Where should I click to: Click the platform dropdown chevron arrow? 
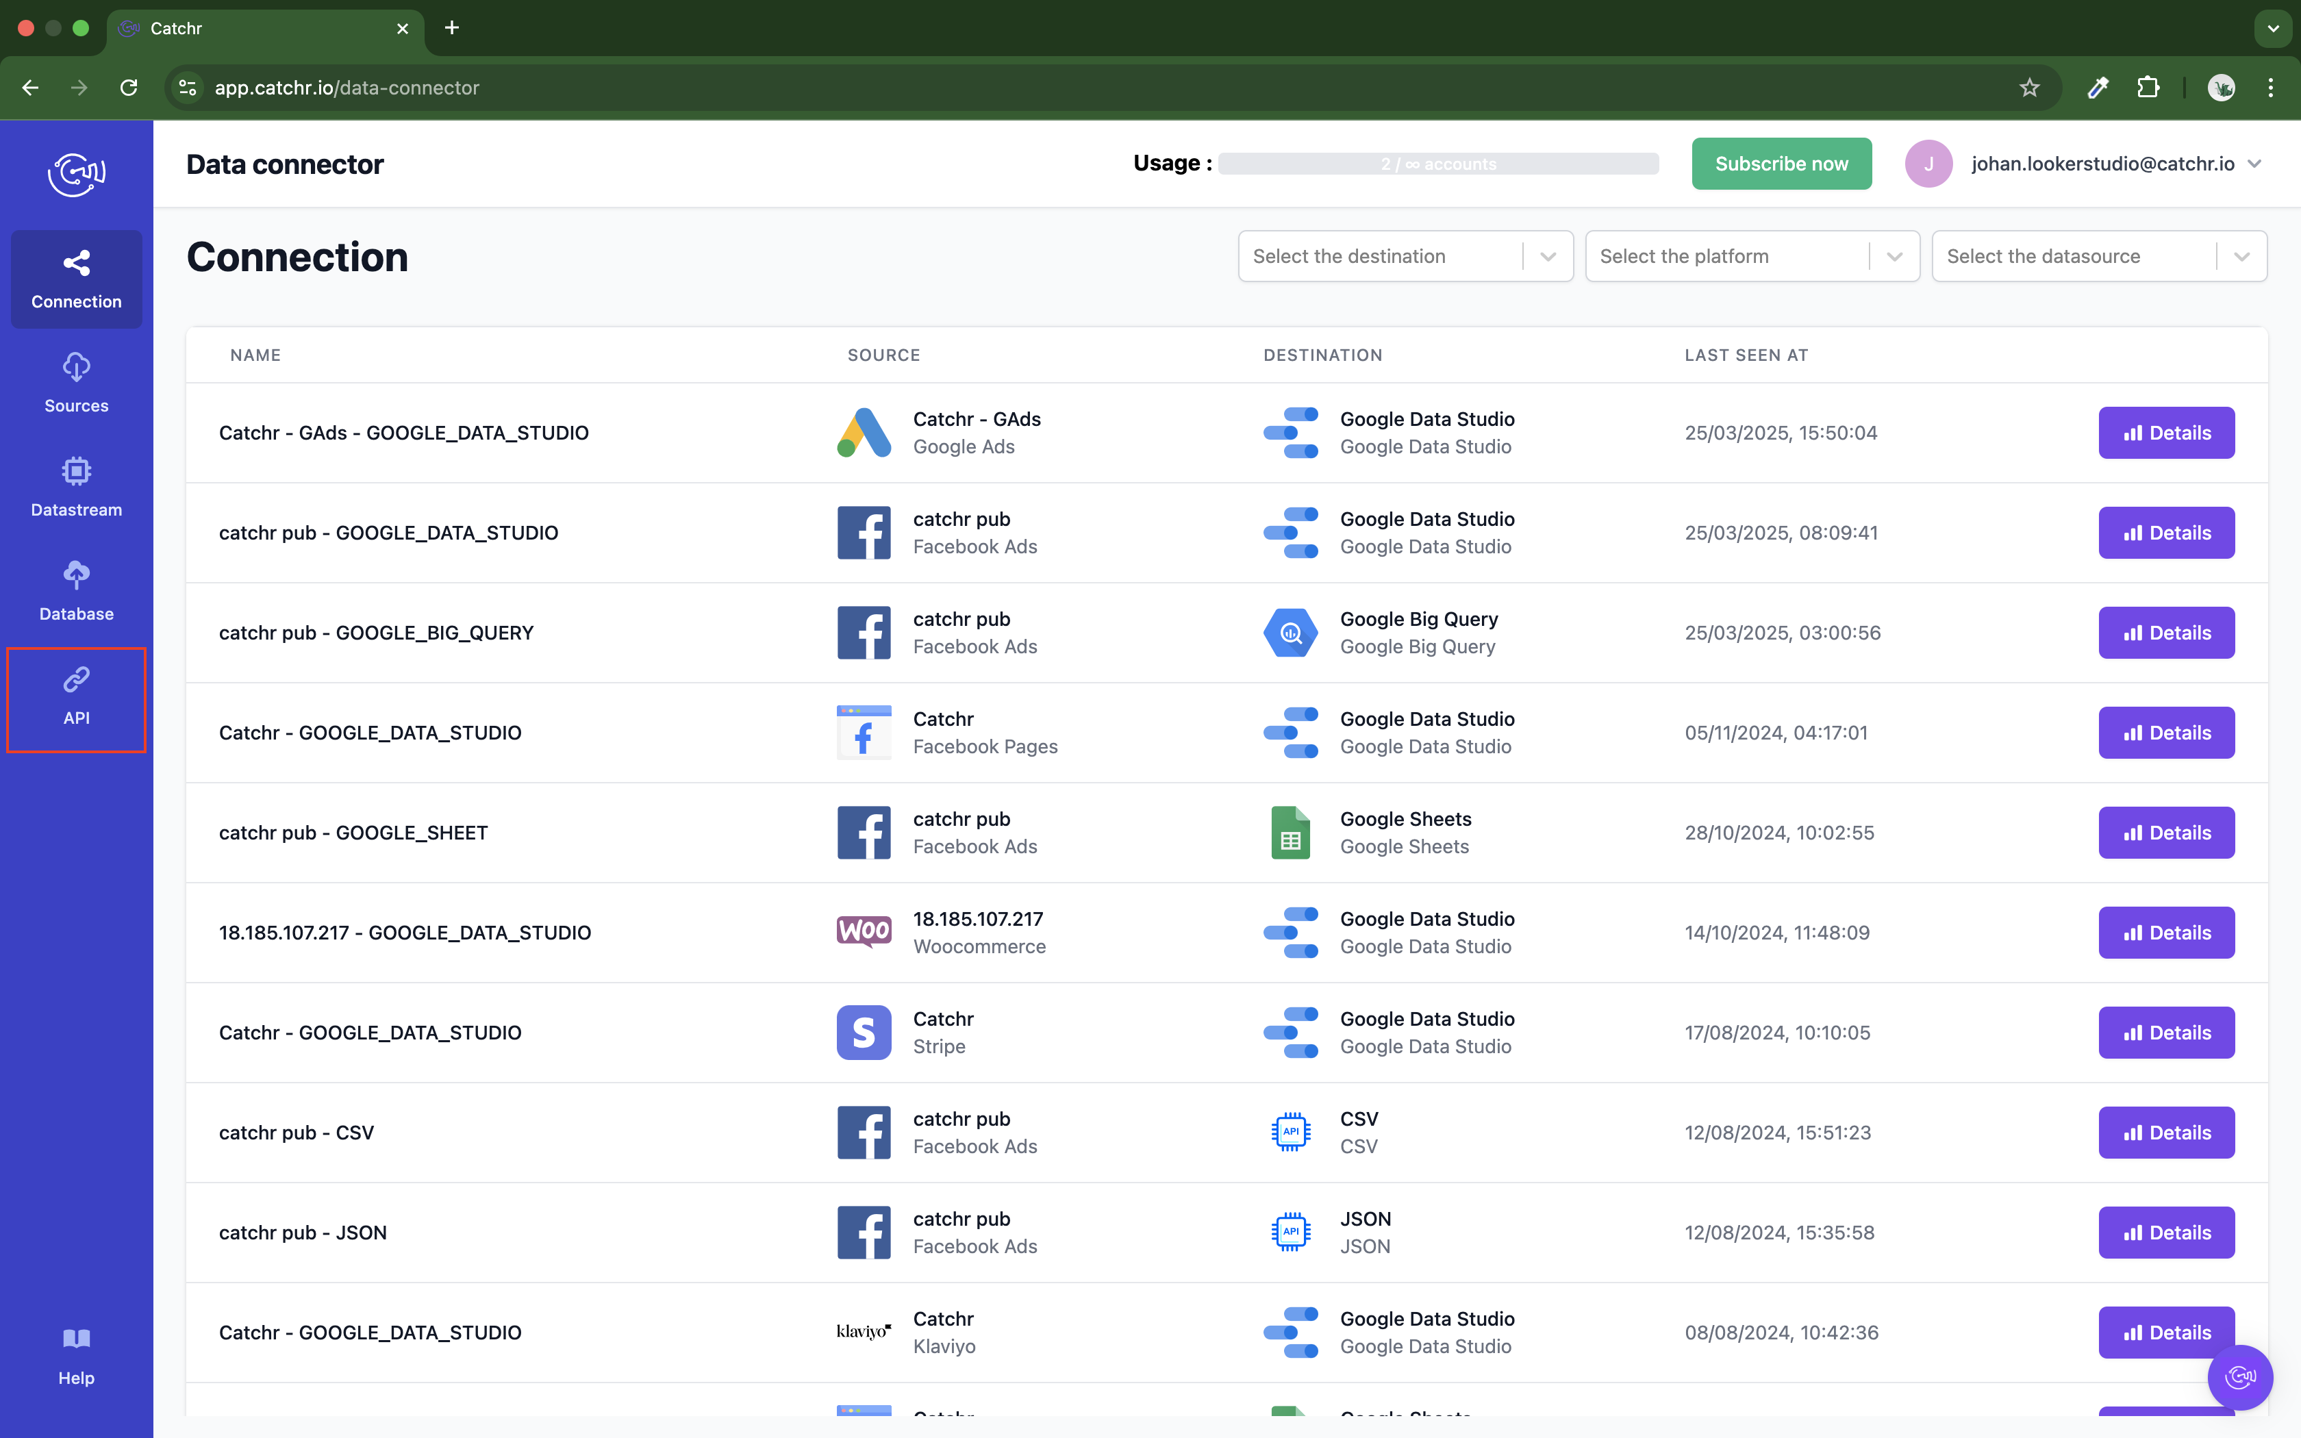tap(1895, 257)
